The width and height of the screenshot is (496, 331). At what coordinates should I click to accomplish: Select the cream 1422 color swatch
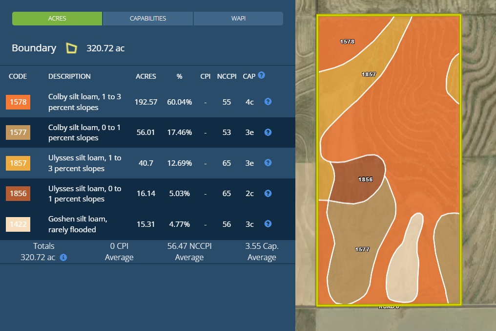(x=18, y=224)
